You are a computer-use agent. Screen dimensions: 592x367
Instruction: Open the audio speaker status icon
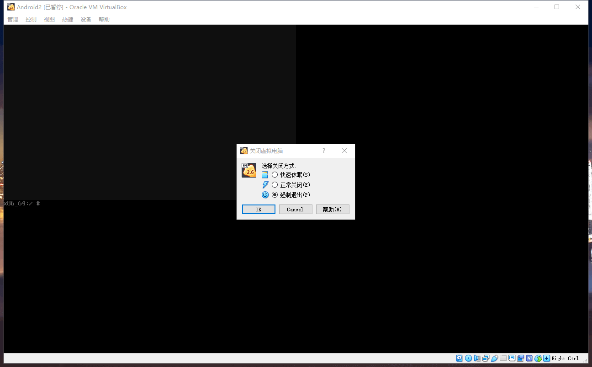coord(477,358)
